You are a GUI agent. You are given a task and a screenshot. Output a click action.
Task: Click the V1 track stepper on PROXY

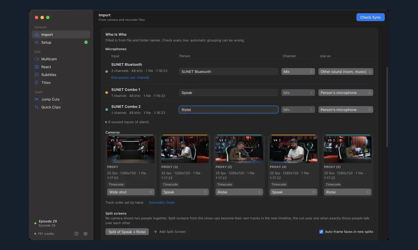pos(114,140)
